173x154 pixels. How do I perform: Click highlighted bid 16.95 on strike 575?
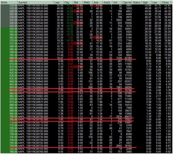click(x=78, y=43)
